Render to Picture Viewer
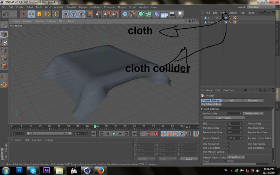 click(107, 14)
